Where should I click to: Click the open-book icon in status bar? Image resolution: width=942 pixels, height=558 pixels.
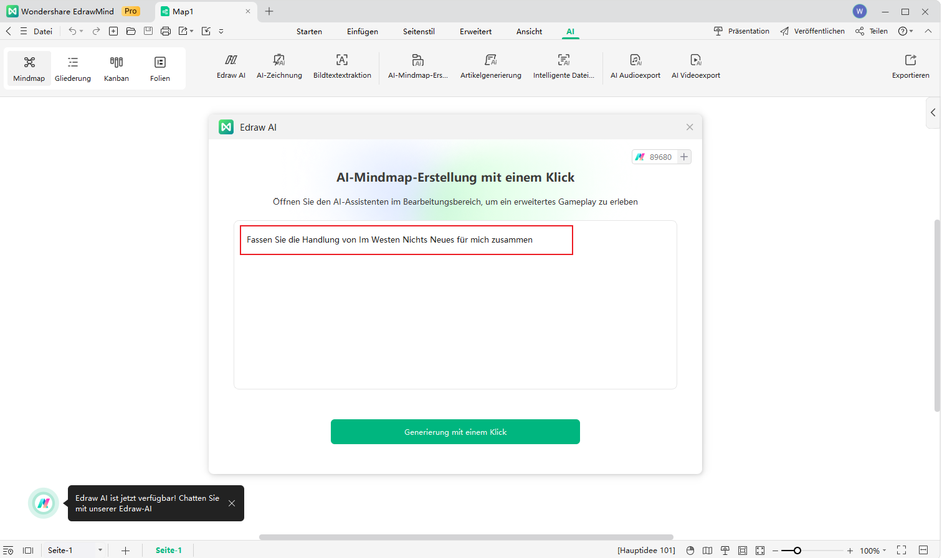(708, 551)
